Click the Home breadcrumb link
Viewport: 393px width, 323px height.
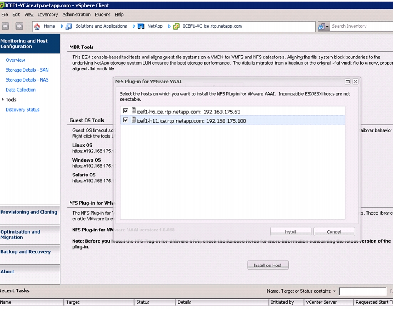click(49, 26)
